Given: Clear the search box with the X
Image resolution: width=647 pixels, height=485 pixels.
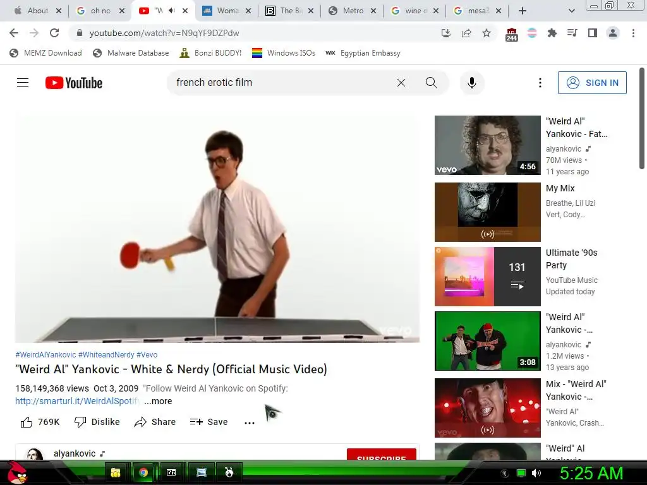Looking at the screenshot, I should click(401, 83).
